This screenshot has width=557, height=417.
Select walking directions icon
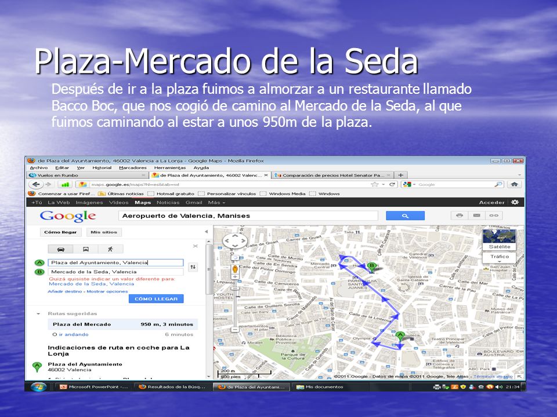pyautogui.click(x=110, y=249)
